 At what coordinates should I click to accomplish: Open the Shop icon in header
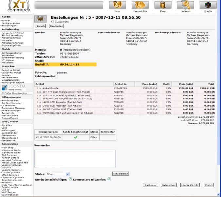coord(163,5)
